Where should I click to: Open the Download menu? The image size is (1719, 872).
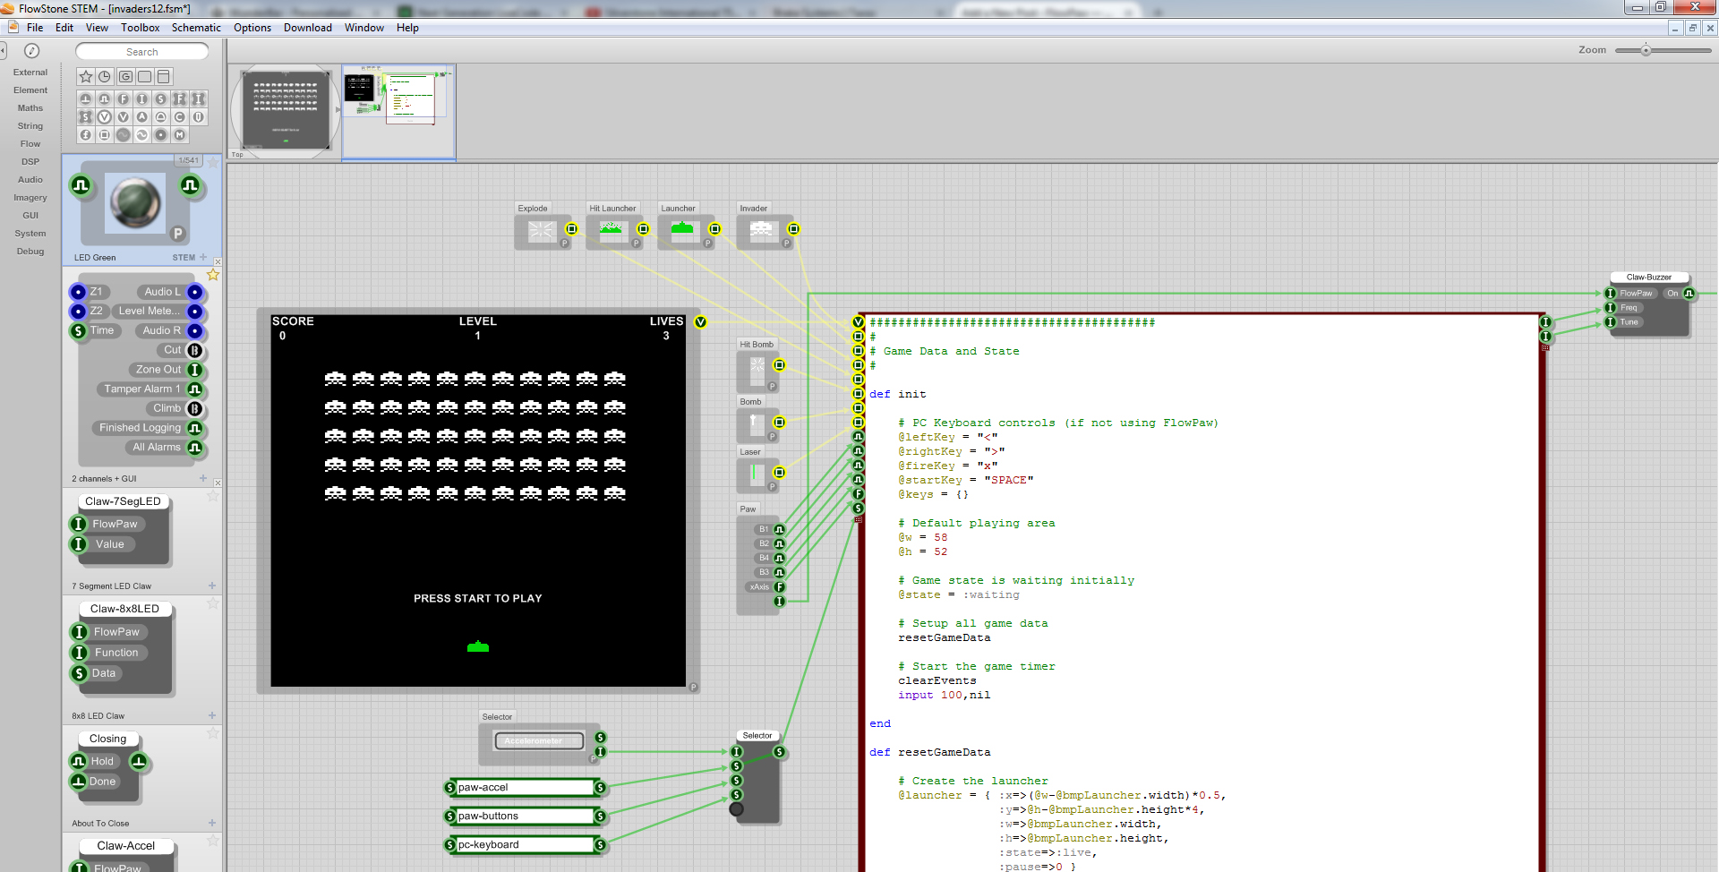(308, 28)
